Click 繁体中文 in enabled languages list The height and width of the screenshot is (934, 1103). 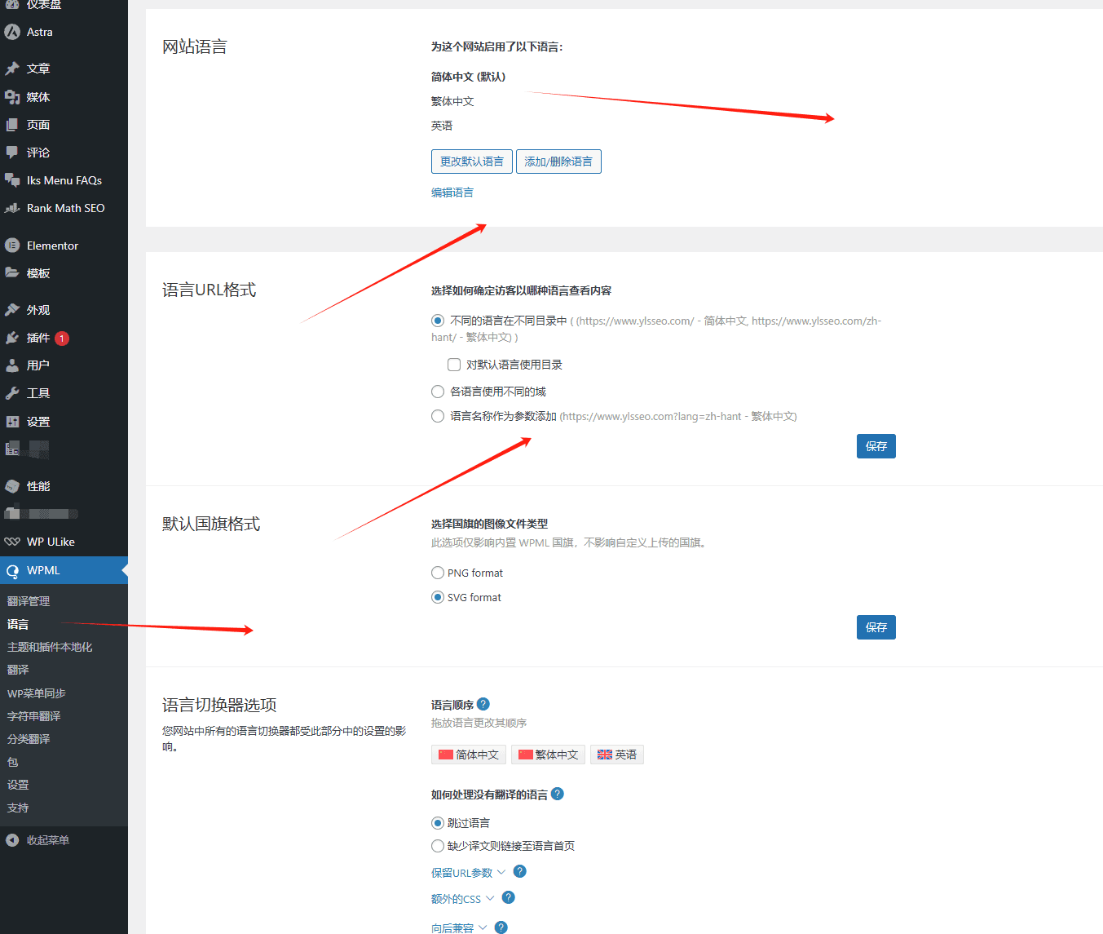click(x=452, y=101)
